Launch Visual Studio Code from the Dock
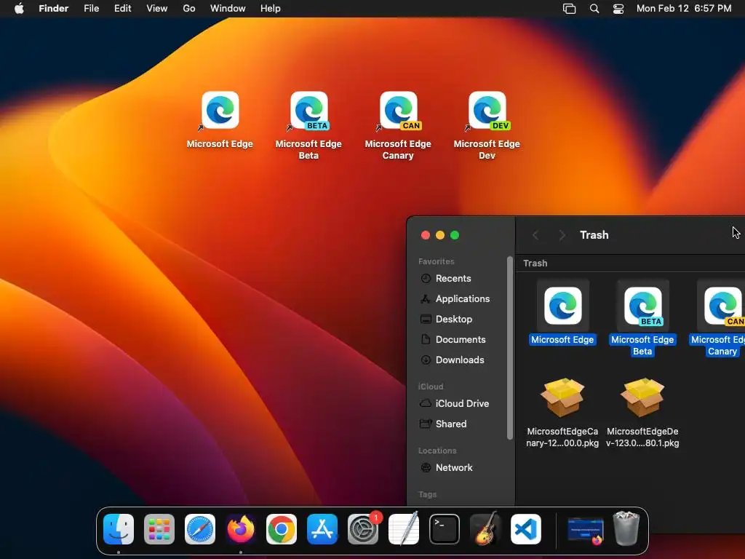Screen dimensions: 745x559 click(526, 529)
